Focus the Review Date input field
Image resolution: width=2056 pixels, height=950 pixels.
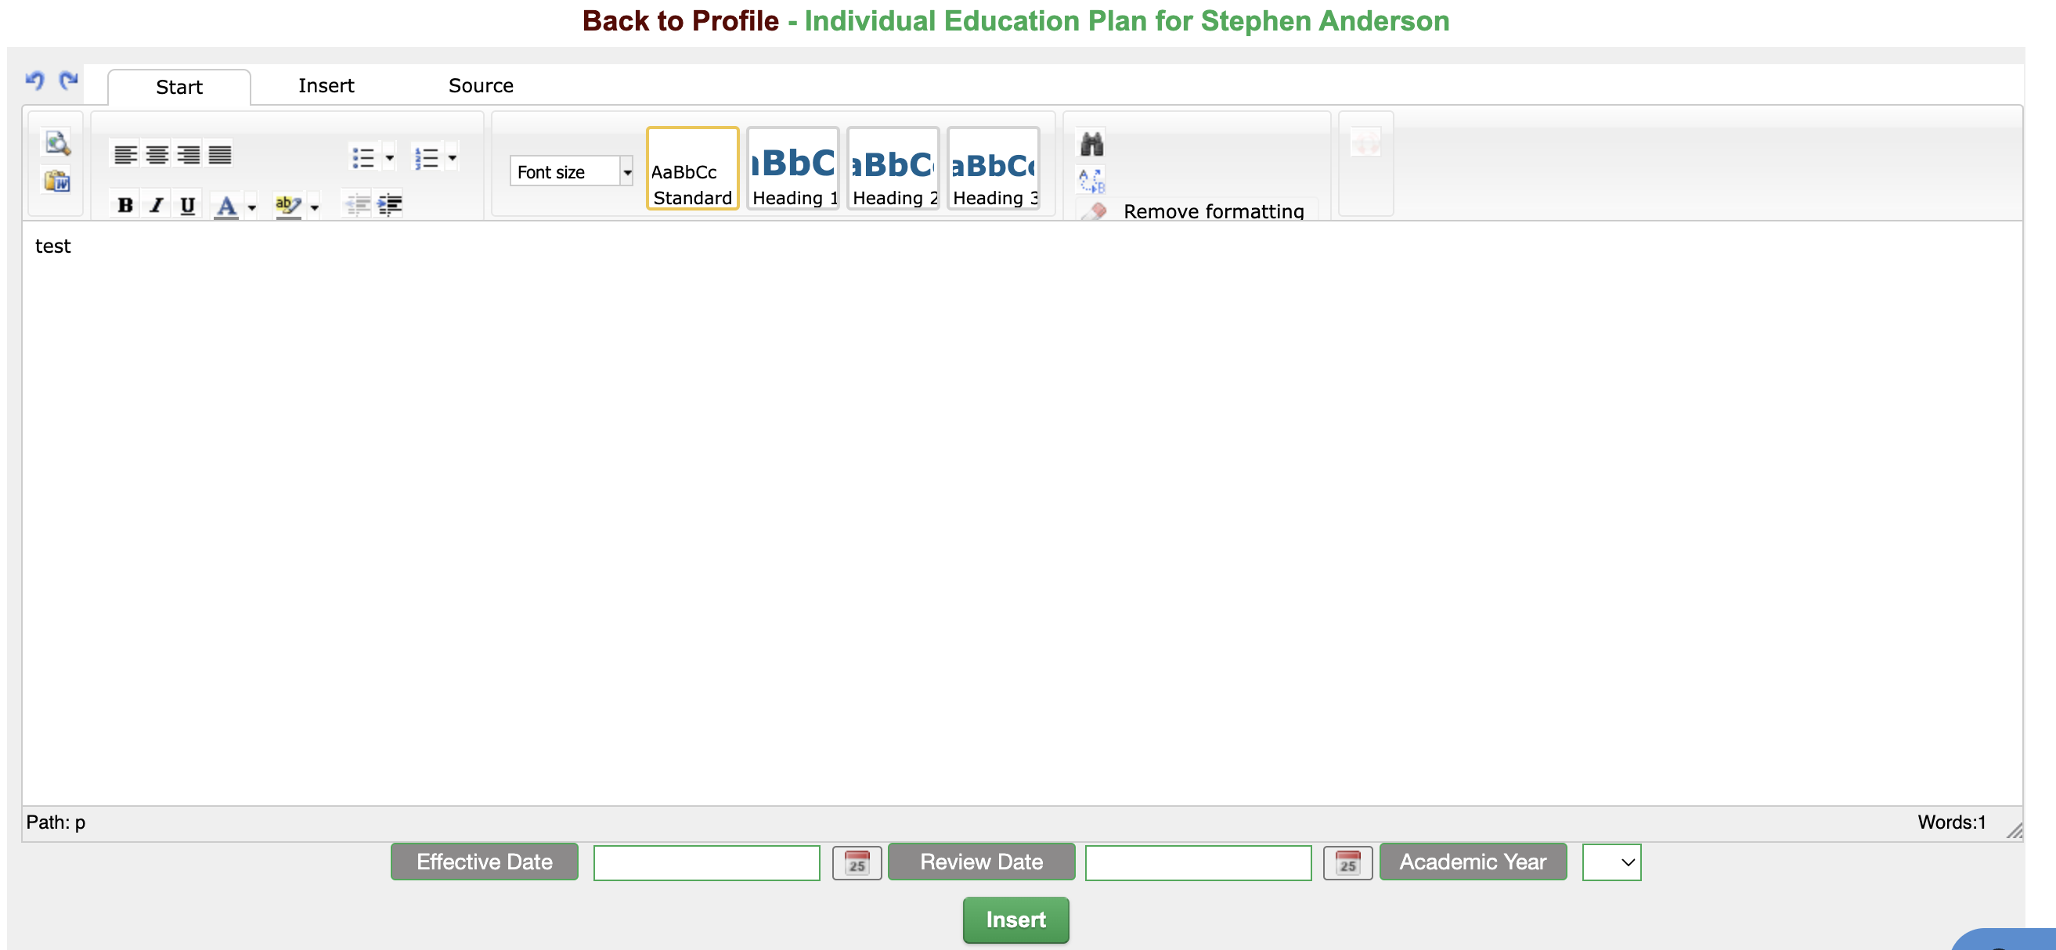pos(1198,863)
